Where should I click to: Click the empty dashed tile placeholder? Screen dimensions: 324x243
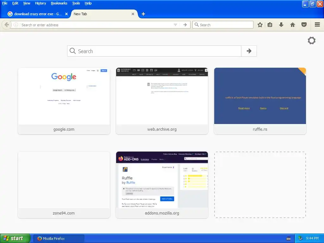260,185
